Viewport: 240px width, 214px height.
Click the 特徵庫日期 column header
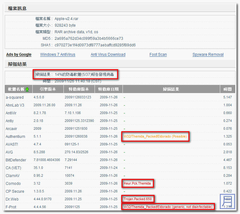click(x=108, y=89)
